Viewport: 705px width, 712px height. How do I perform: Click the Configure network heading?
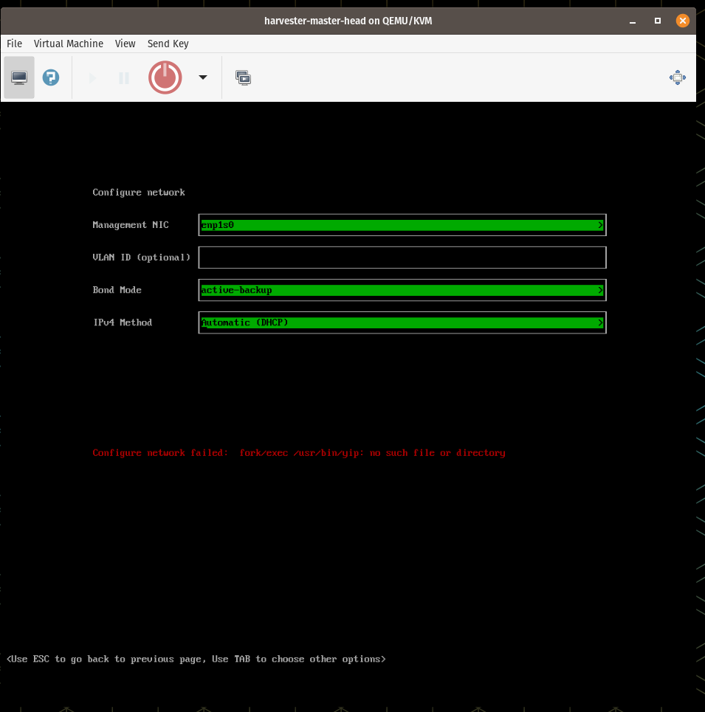[x=139, y=192]
